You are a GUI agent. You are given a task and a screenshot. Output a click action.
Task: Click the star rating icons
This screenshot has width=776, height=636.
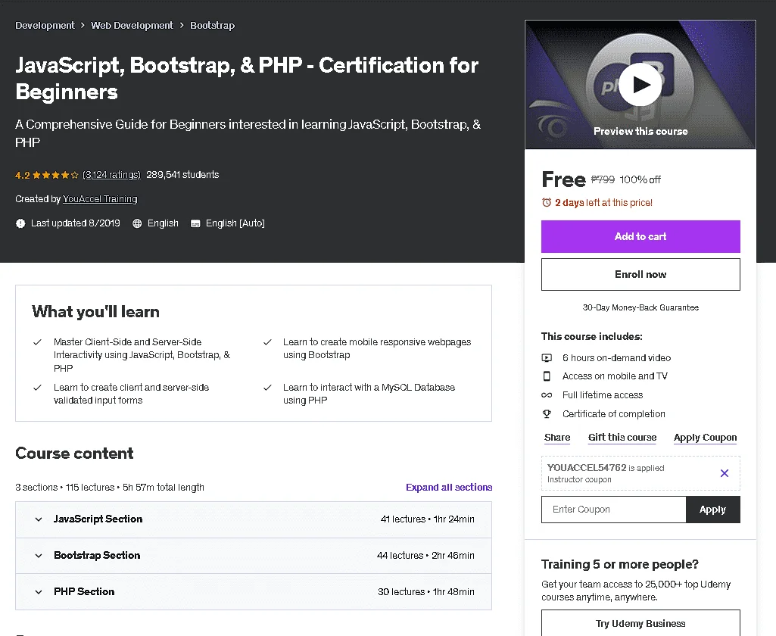55,175
